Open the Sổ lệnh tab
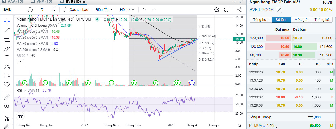The height and width of the screenshot is (129, 336). coord(281,20)
